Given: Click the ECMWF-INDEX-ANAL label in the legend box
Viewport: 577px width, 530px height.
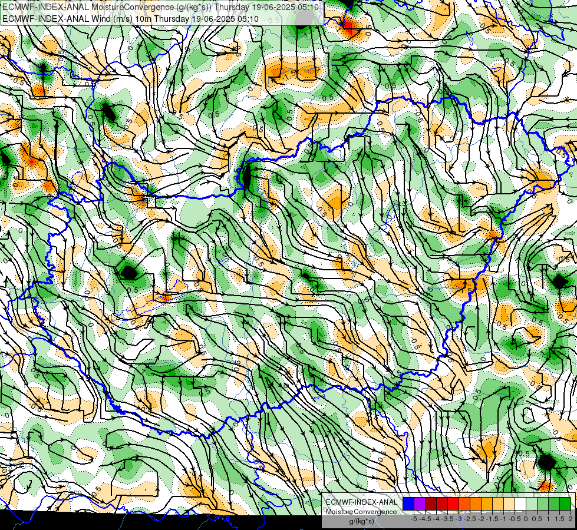Looking at the screenshot, I should [361, 502].
